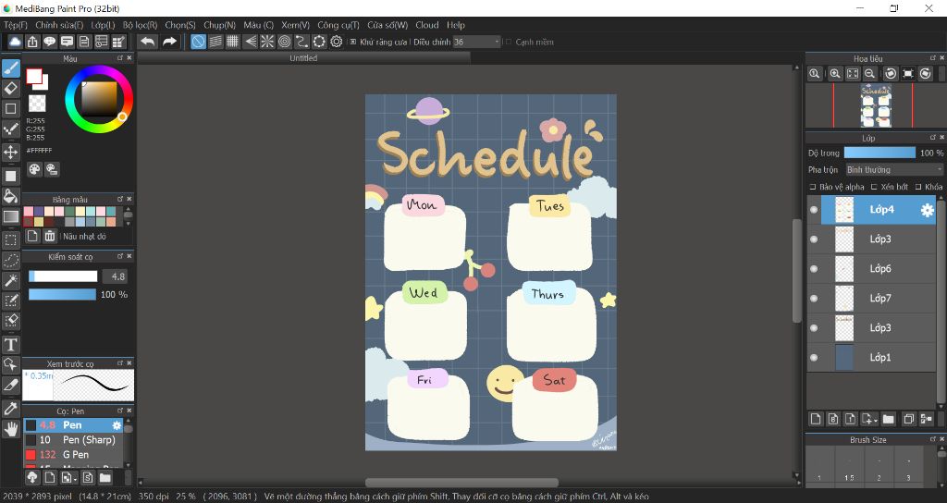Image resolution: width=947 pixels, height=503 pixels.
Task: Open the Tệp(F) menu
Action: [x=16, y=25]
